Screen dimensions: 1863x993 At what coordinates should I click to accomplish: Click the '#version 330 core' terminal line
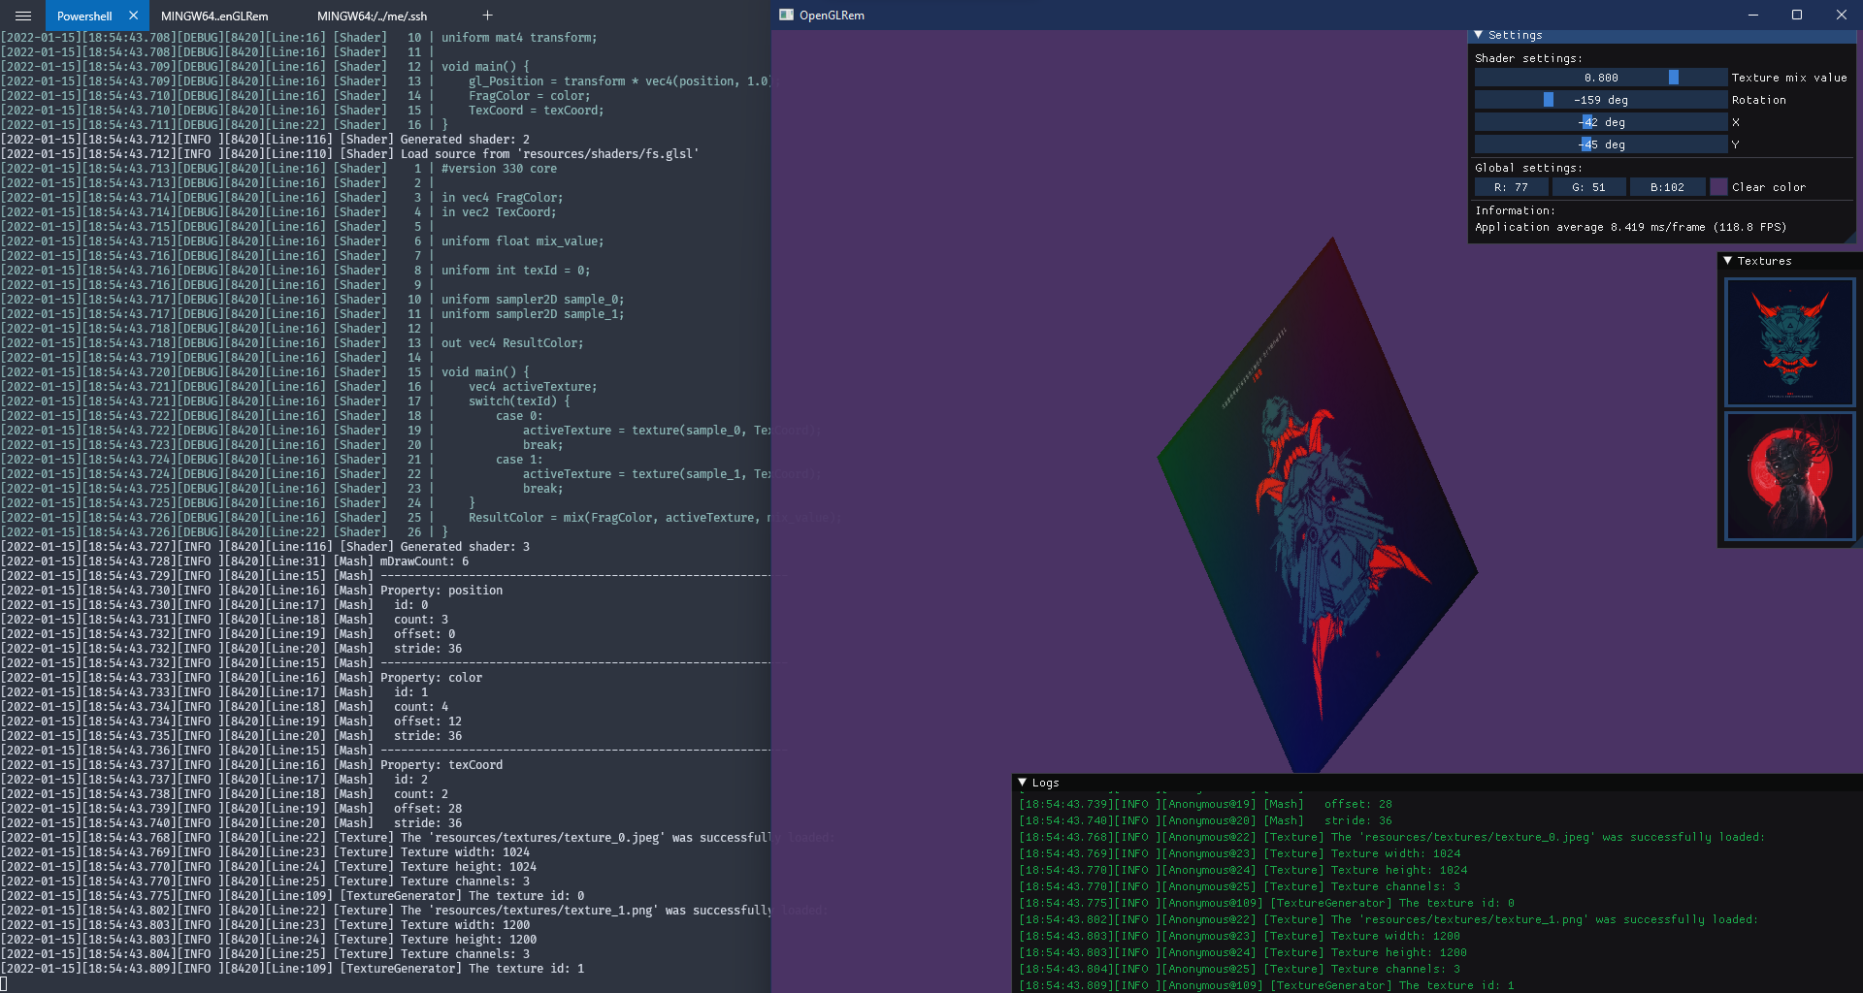278,169
